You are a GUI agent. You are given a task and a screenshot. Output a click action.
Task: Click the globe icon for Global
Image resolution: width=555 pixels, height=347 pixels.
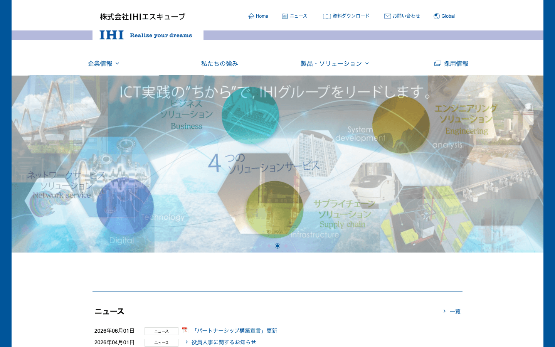pos(437,16)
